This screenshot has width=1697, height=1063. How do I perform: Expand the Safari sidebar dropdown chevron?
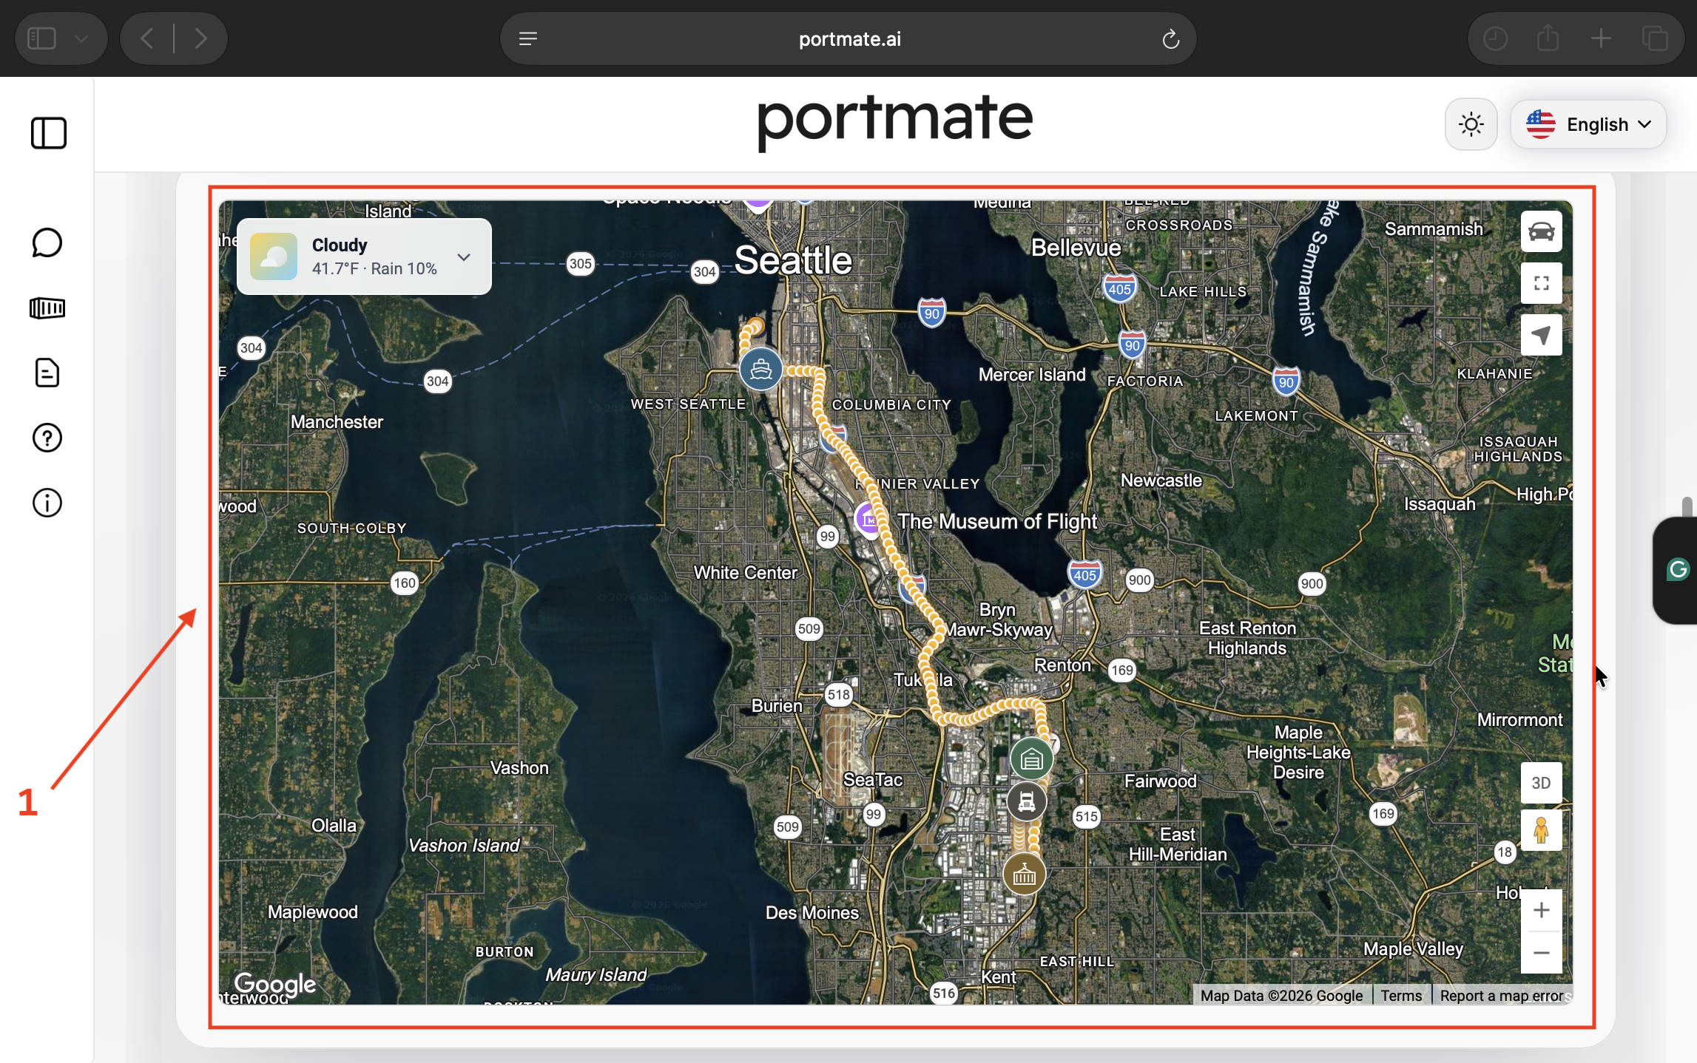tap(81, 38)
